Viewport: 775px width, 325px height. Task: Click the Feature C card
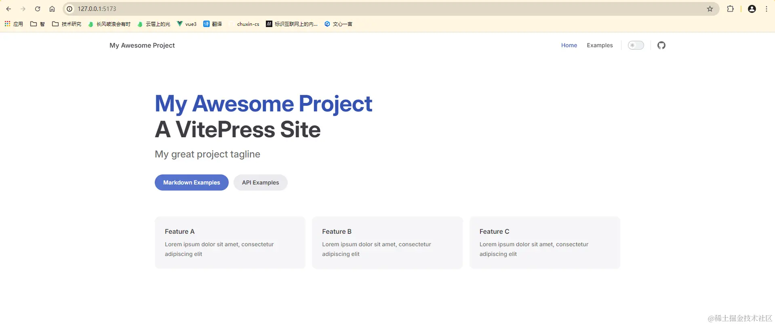(545, 243)
